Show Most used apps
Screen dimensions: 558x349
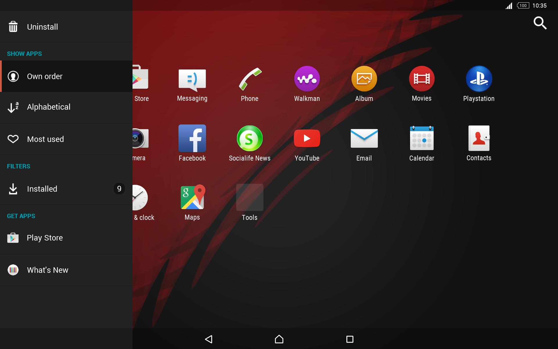[66, 139]
